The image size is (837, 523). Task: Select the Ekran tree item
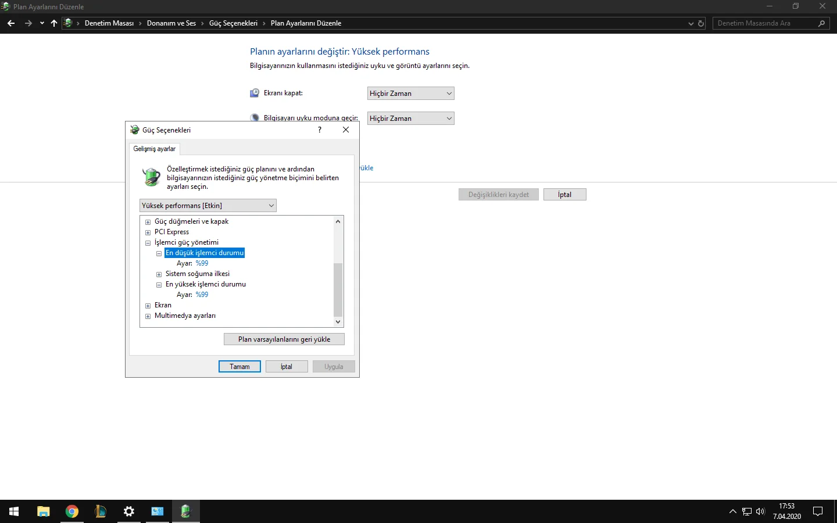coord(163,305)
